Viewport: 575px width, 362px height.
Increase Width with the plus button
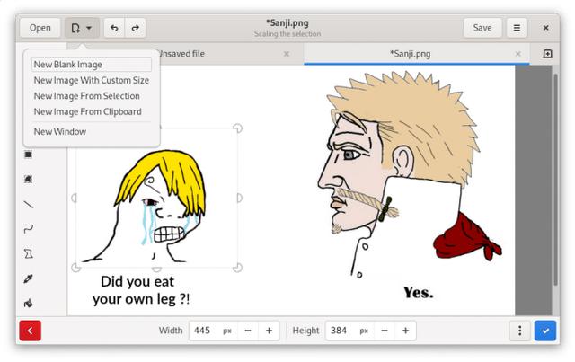click(x=269, y=331)
